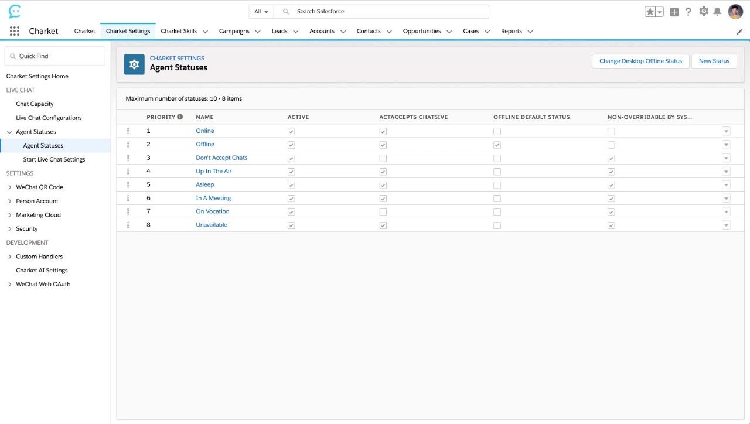Viewport: 750px width, 424px height.
Task: Click the favorites star icon
Action: point(650,12)
